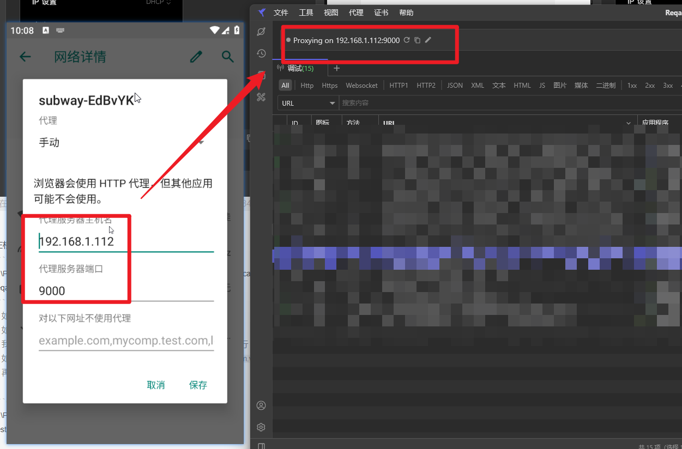Filter traffic by Https

tap(330, 86)
